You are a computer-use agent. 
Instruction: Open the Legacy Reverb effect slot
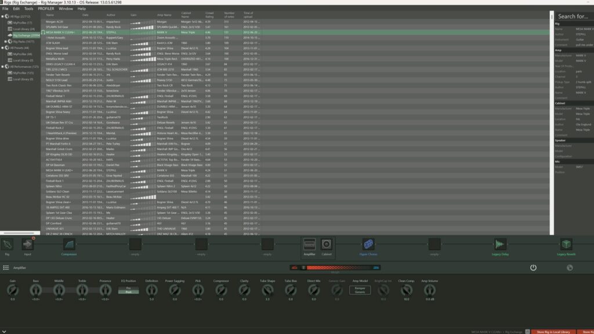(566, 245)
